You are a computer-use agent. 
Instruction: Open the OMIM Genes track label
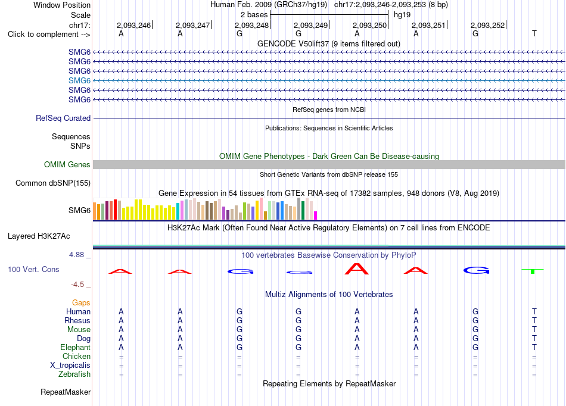click(x=67, y=164)
